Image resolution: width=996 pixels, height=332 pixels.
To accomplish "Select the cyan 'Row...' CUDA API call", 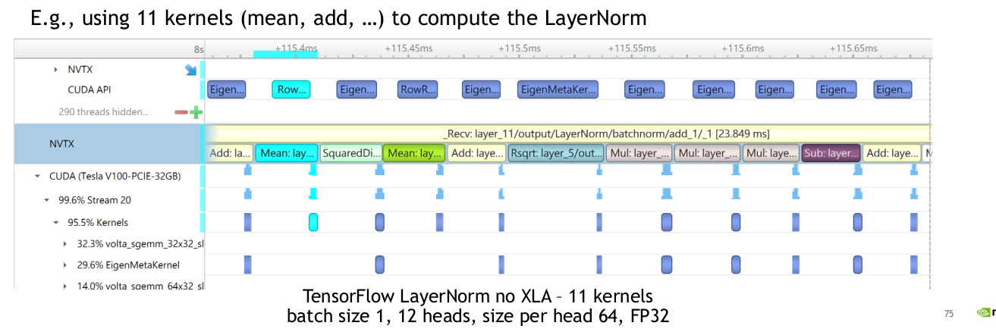I will click(291, 89).
